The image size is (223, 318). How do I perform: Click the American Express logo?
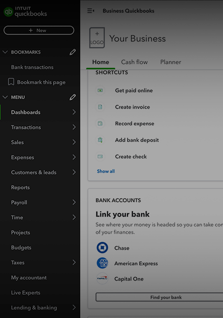pyautogui.click(x=102, y=263)
